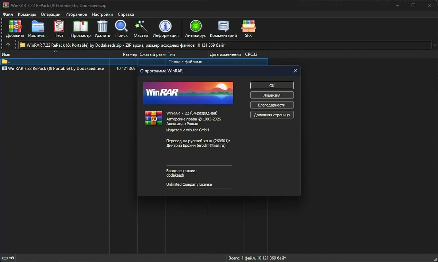Open the Команды menu
This screenshot has width=438, height=262.
pyautogui.click(x=27, y=14)
